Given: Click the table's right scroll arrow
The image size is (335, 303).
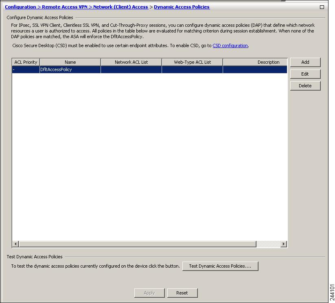Looking at the screenshot, I should (284, 244).
